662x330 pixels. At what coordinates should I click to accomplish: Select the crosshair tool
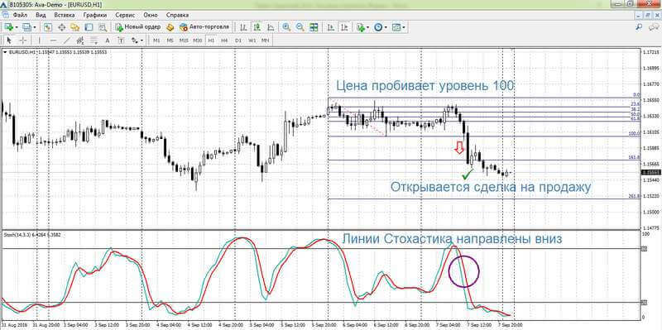tap(23, 40)
